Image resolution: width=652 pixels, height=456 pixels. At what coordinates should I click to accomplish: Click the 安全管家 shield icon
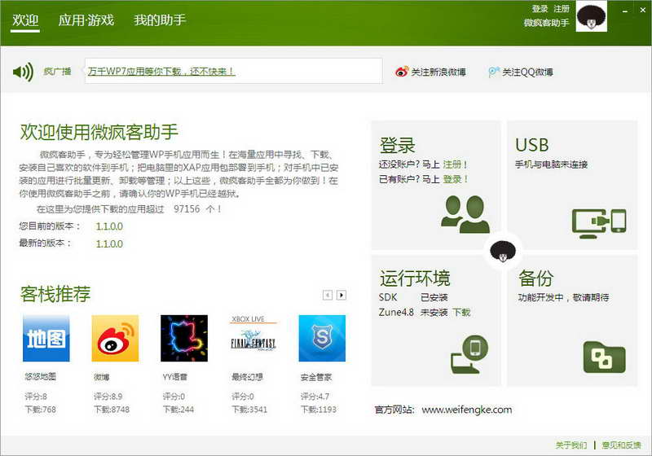click(x=322, y=339)
